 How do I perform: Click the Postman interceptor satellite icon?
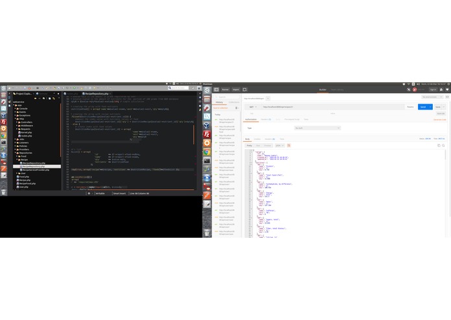(408, 89)
